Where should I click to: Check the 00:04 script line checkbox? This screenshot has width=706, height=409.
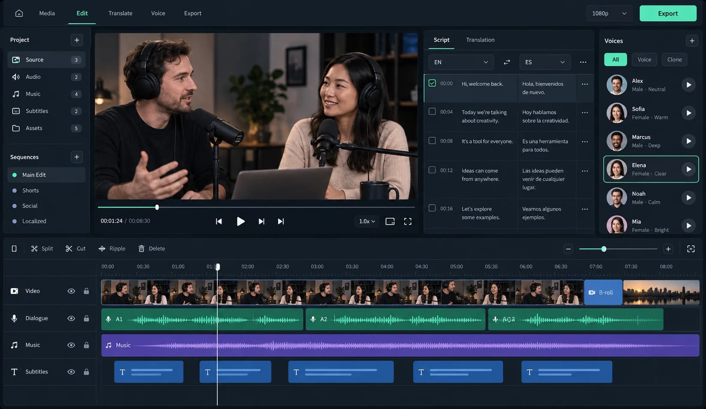pyautogui.click(x=432, y=111)
